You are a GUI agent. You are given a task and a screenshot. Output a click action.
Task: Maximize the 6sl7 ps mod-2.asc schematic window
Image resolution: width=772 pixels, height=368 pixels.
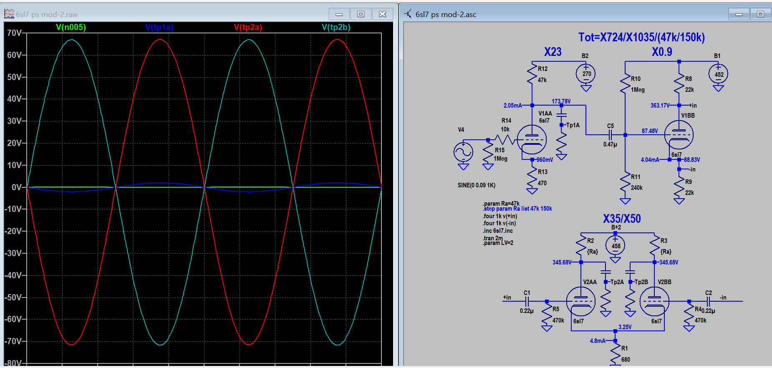click(761, 14)
